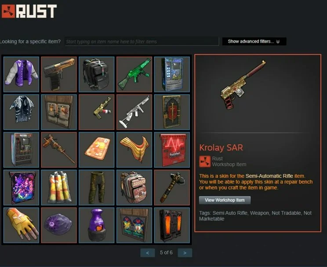The width and height of the screenshot is (327, 267).
Task: Select the yellow fingerless gloves item
Action: [21, 225]
